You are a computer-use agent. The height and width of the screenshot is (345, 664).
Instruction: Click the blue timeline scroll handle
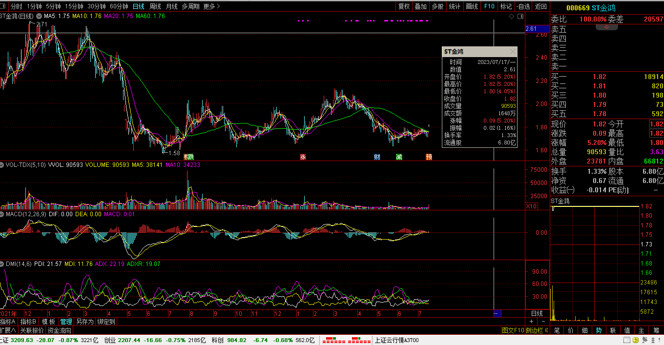(497, 313)
